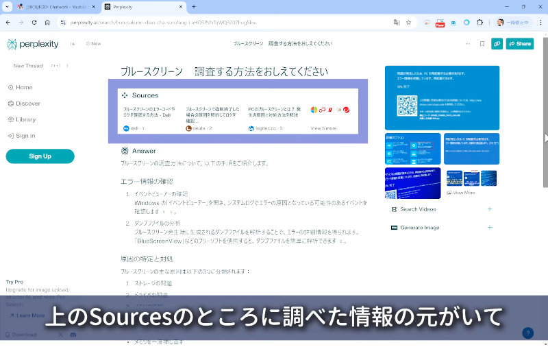
Task: Click the Generate Image label
Action: pyautogui.click(x=420, y=228)
